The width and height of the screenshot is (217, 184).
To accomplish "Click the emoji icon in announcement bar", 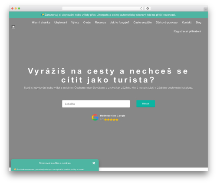I will (x=43, y=15).
